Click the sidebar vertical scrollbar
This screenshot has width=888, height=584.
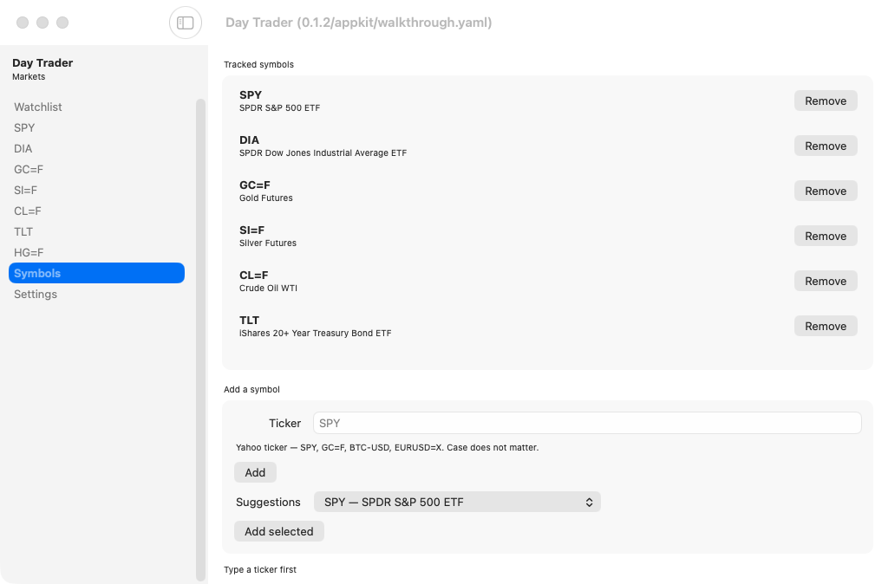coord(200,340)
